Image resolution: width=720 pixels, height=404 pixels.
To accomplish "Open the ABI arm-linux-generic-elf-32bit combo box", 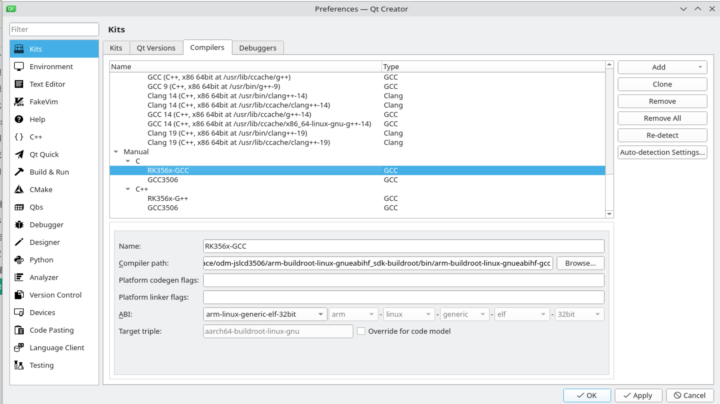I will pos(265,314).
